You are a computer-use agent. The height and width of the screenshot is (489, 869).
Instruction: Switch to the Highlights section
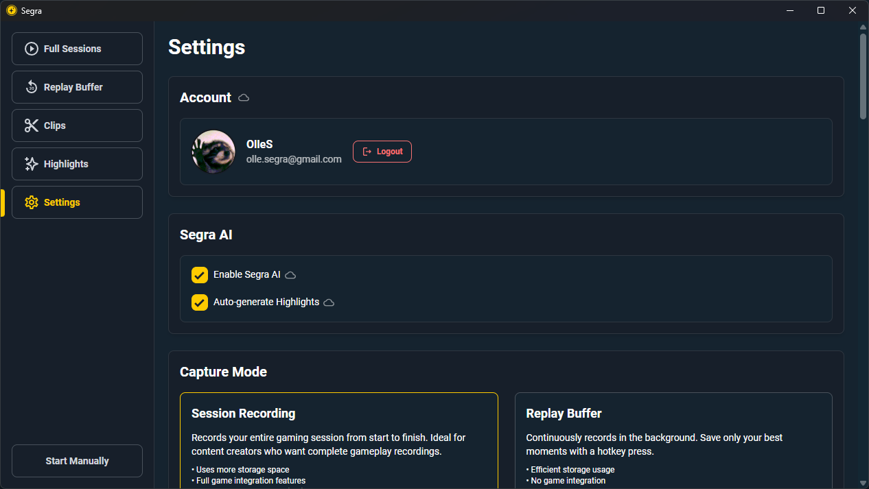[x=77, y=164]
